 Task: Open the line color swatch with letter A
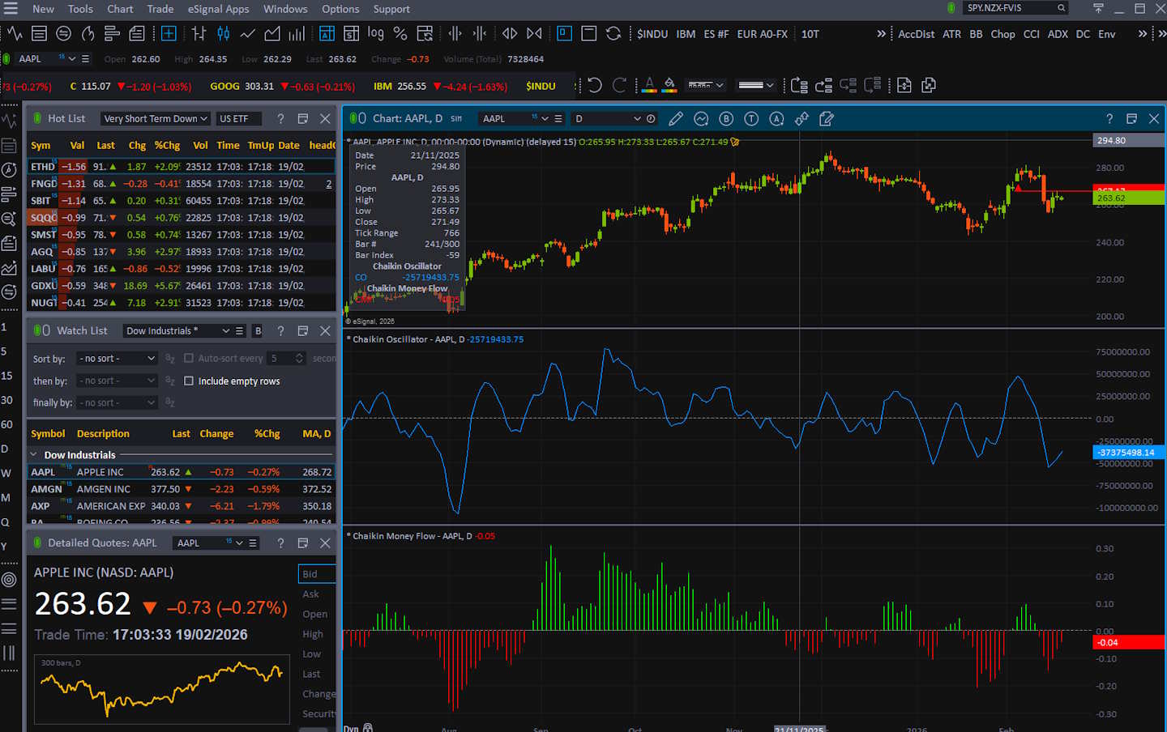[649, 85]
